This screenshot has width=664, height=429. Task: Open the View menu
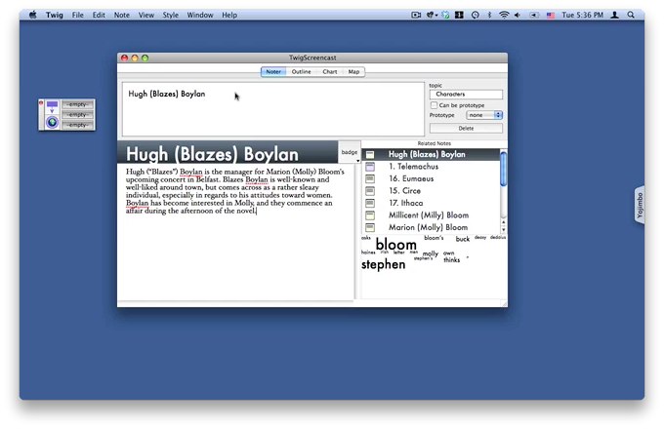pyautogui.click(x=146, y=15)
